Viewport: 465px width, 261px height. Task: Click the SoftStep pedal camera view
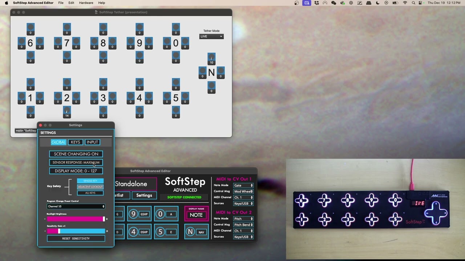(x=375, y=209)
